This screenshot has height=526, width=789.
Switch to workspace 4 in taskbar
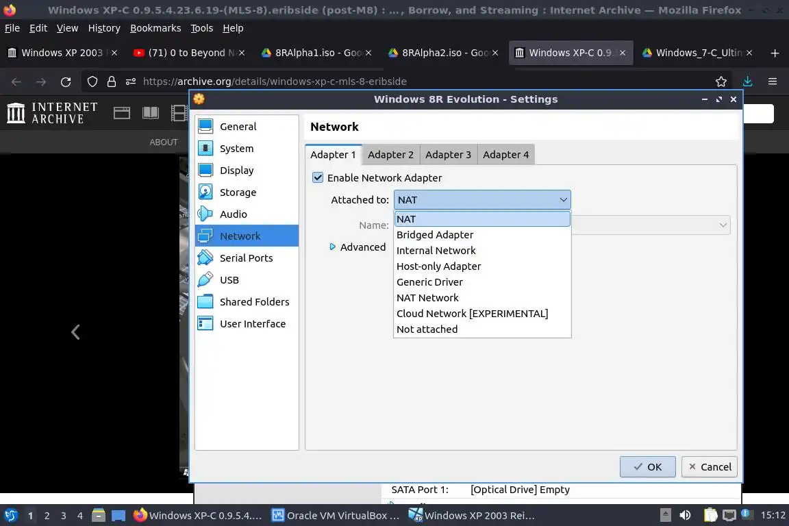pos(79,516)
